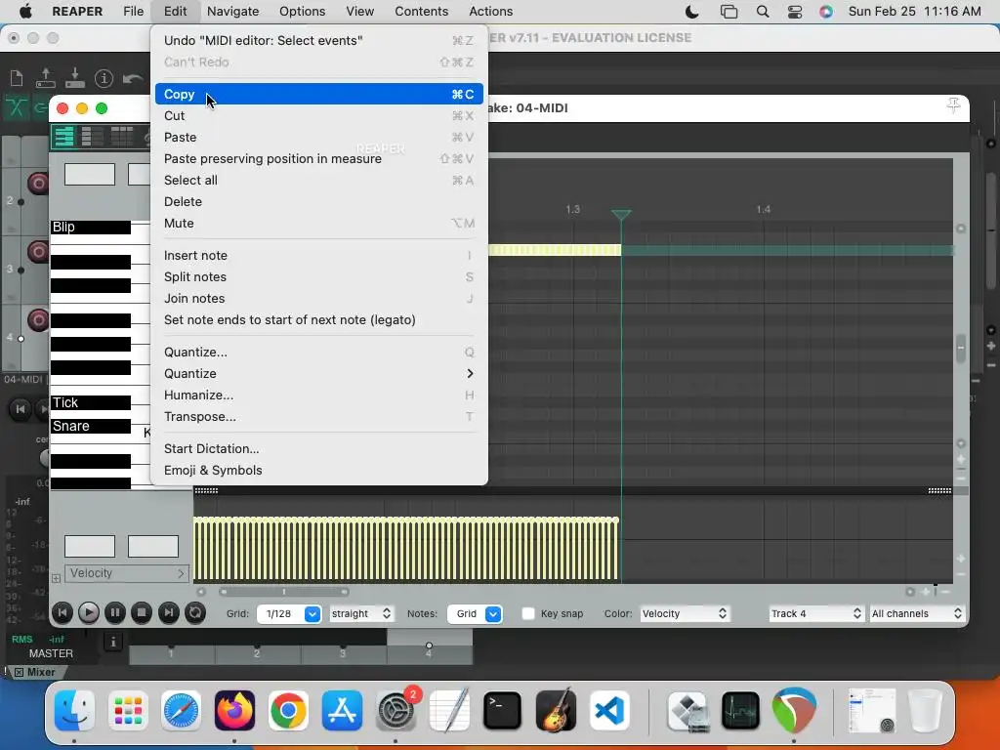Open macOS Control Center icon

pyautogui.click(x=795, y=12)
